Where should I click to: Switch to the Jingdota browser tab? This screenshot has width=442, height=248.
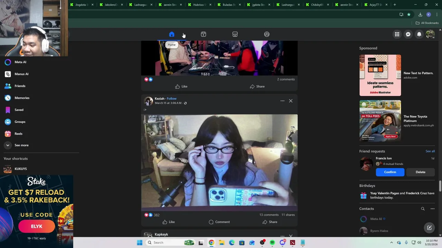[x=82, y=5]
